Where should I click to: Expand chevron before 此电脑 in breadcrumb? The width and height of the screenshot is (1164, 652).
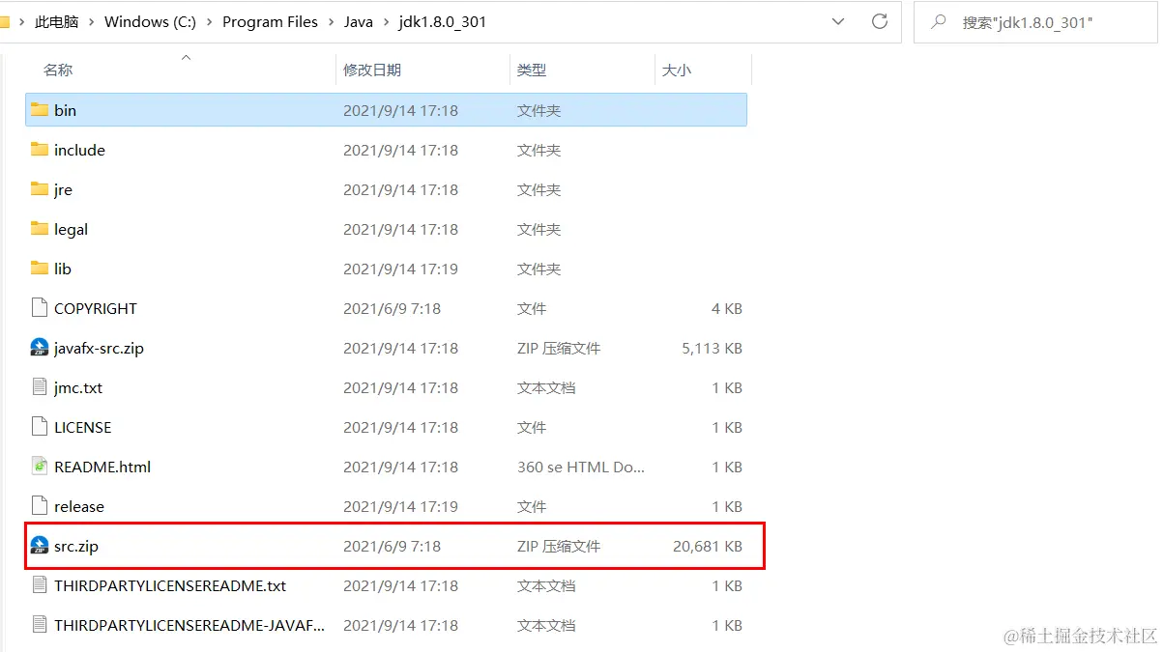21,21
